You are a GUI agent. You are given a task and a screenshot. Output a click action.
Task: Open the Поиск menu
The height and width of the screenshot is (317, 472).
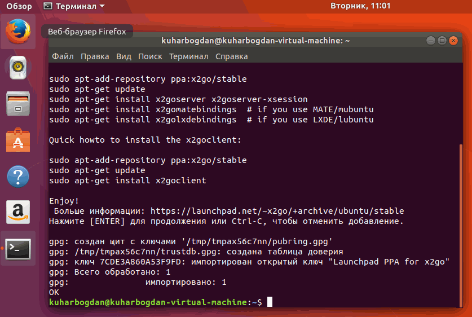tap(150, 56)
